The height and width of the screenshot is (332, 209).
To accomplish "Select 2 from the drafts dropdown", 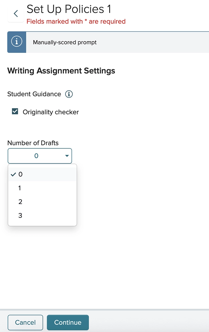I will (20, 202).
